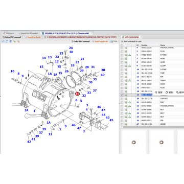Click the cart icon in the PLUG row 5
Image resolution: width=184 pixels, height=184 pixels.
point(126,51)
